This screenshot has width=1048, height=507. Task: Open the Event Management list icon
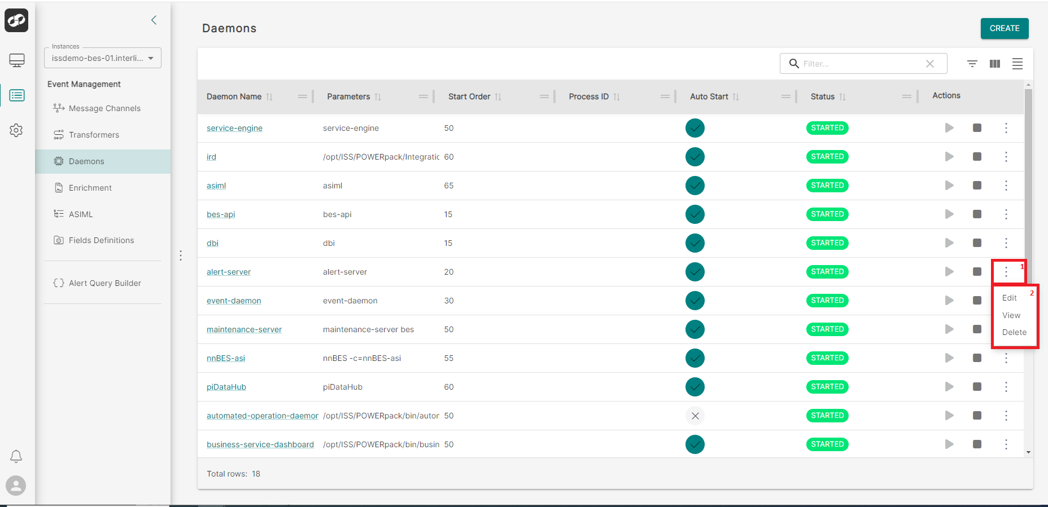[17, 95]
